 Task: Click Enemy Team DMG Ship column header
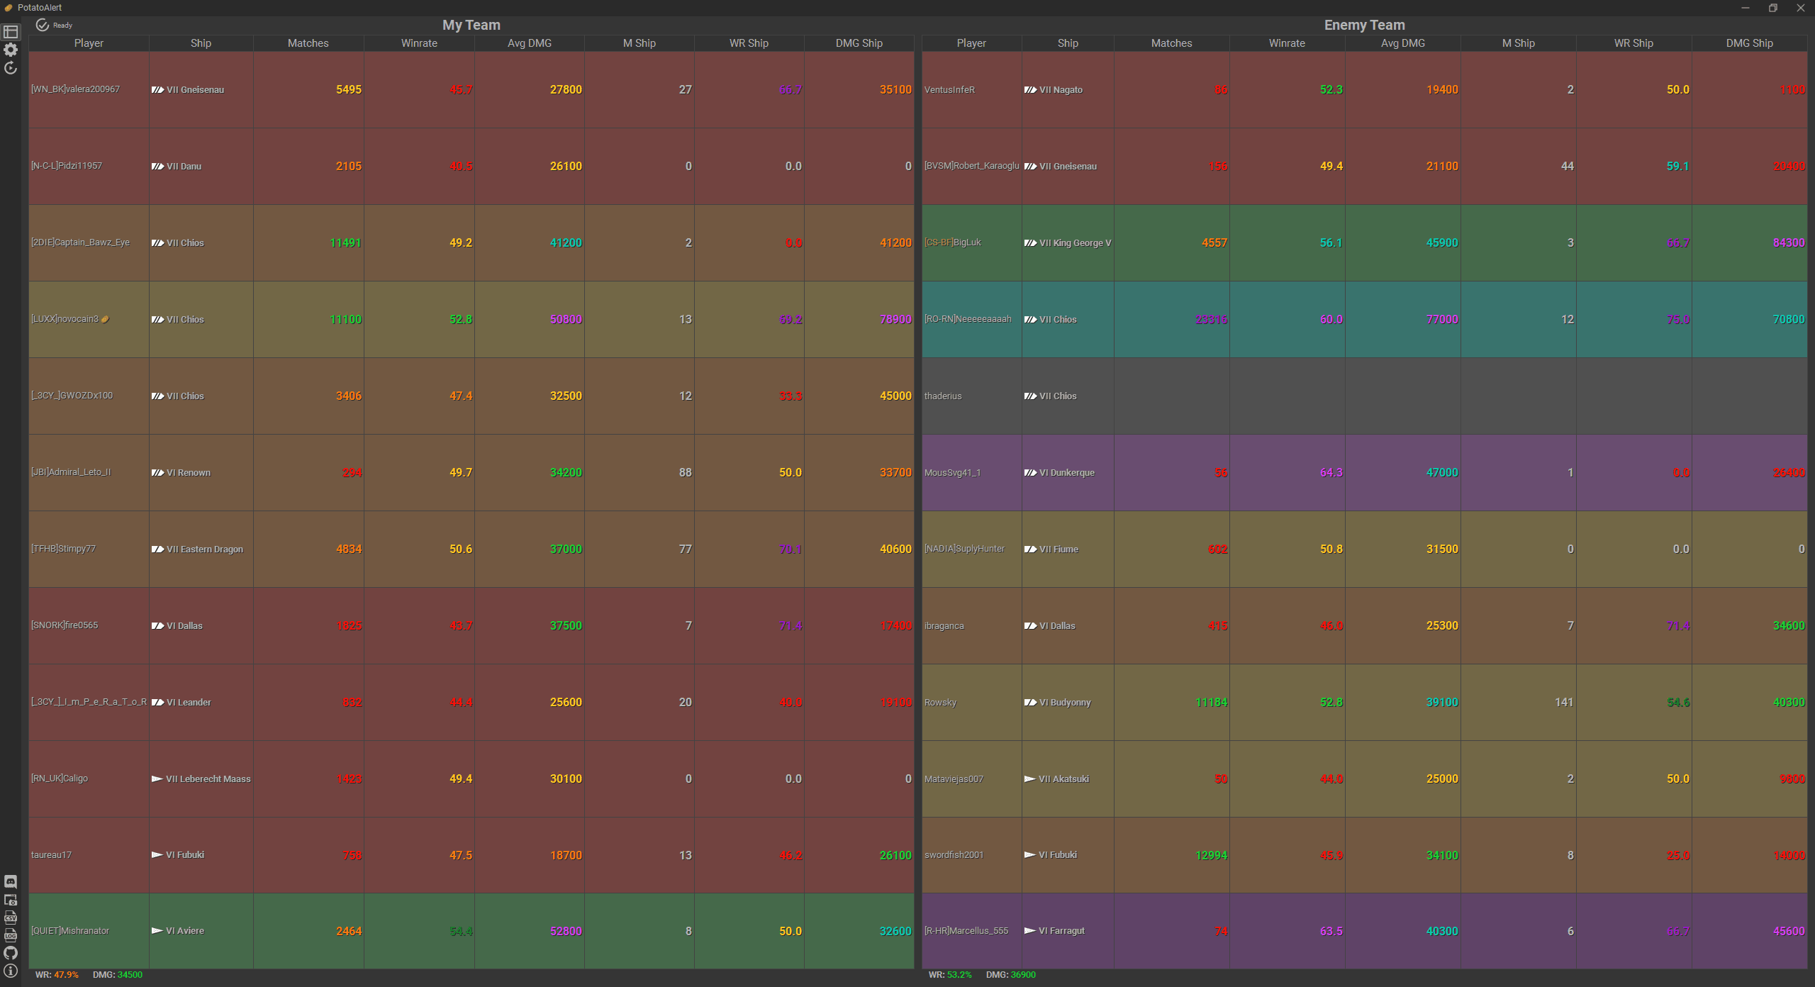(x=1749, y=43)
